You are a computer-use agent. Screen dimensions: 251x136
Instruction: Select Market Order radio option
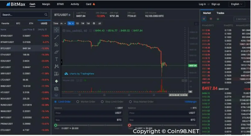(77, 102)
